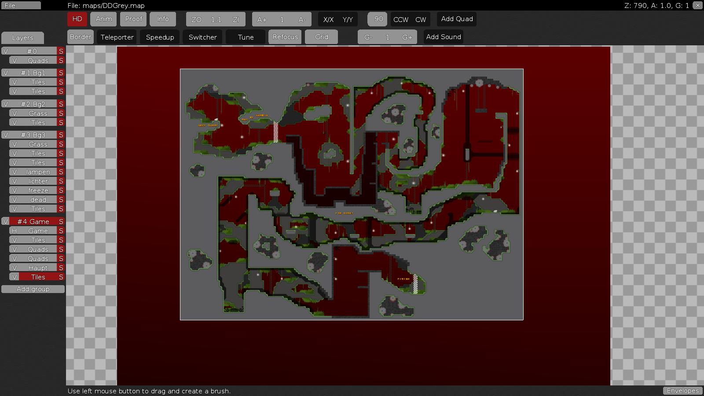Select the freeze layer
This screenshot has height=396, width=704.
(x=38, y=191)
